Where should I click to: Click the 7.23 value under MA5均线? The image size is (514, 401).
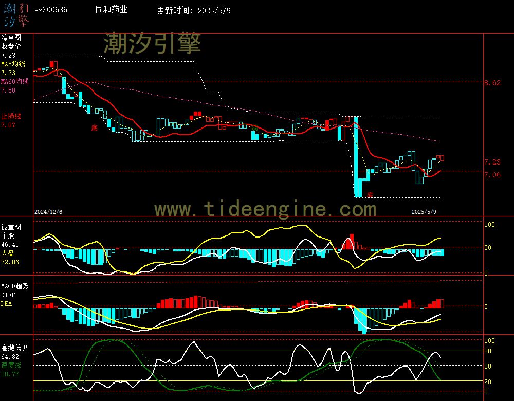(x=8, y=73)
